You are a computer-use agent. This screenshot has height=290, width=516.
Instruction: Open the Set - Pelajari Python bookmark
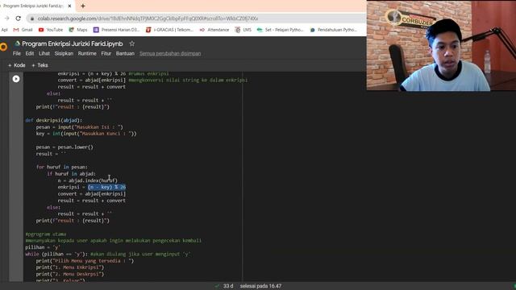pyautogui.click(x=280, y=30)
